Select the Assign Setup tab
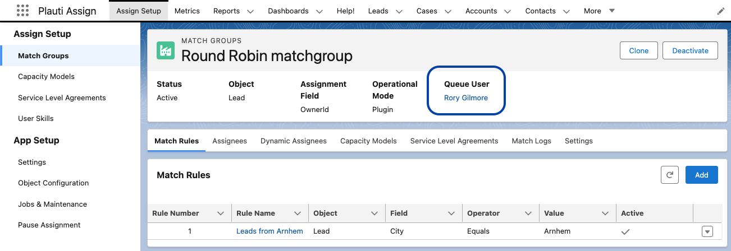 pyautogui.click(x=139, y=11)
